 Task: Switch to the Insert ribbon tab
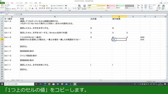pos(12,3)
